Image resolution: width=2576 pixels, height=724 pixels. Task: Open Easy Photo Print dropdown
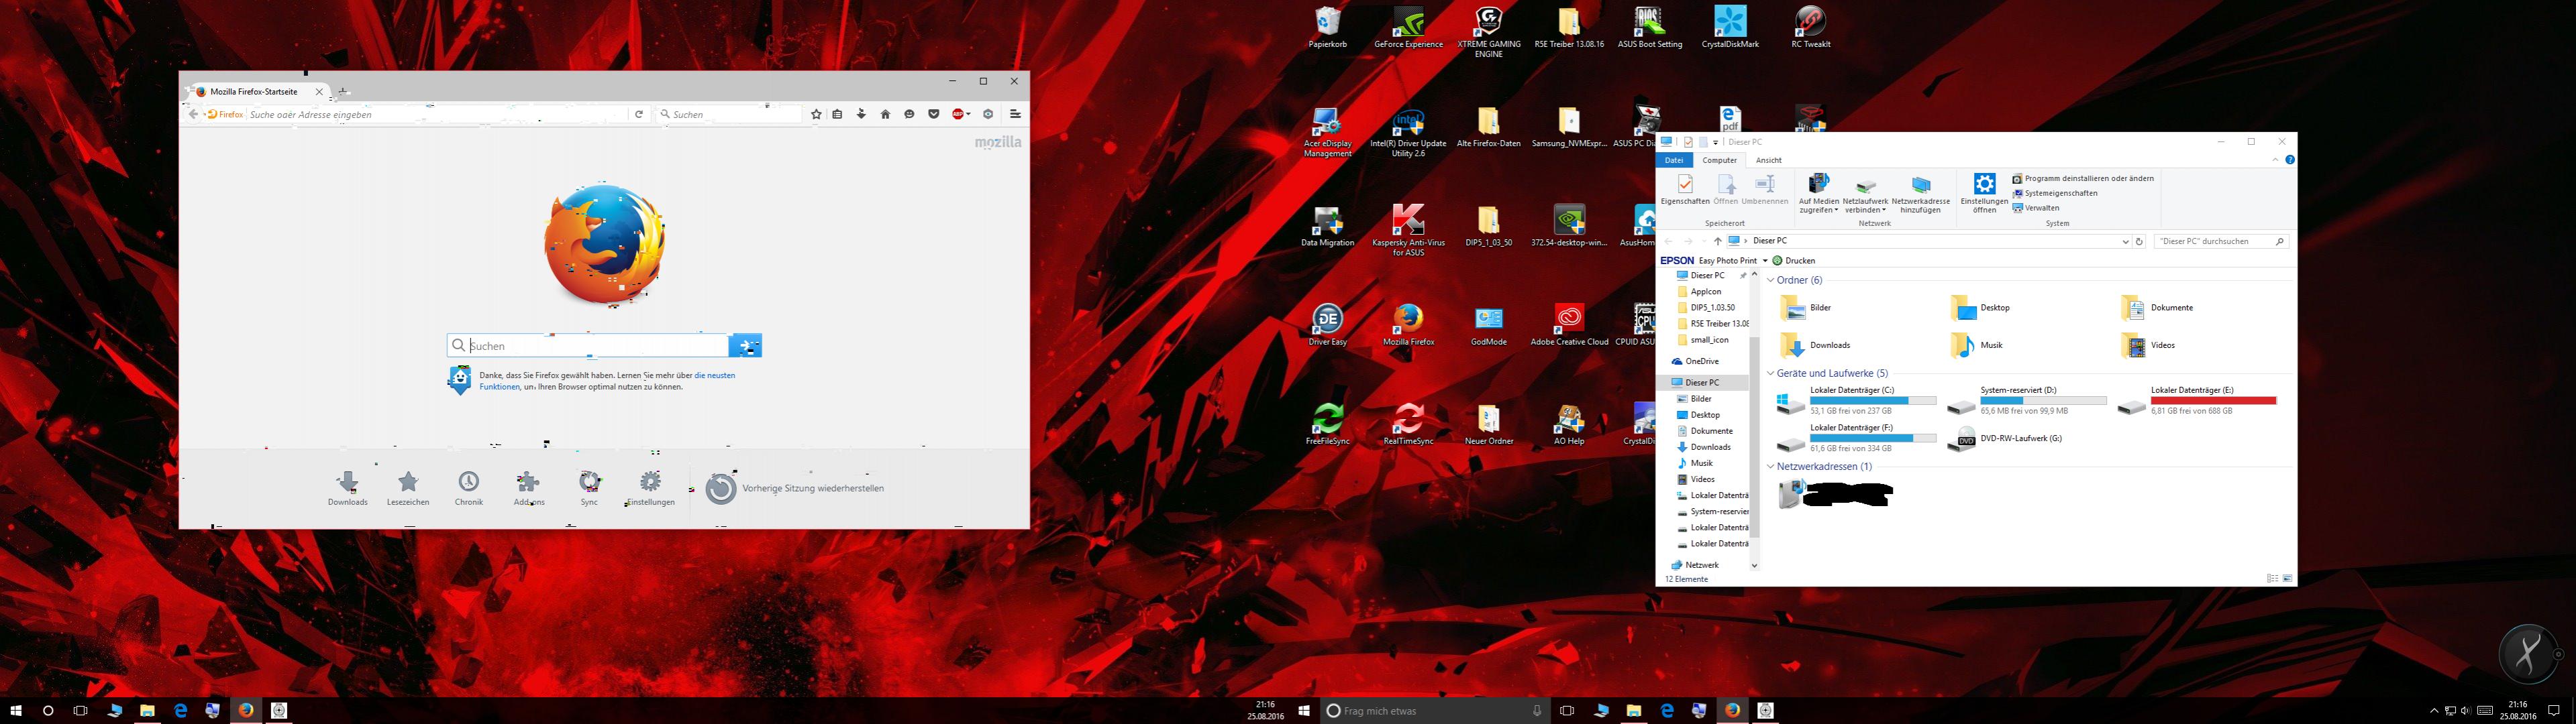(1765, 261)
